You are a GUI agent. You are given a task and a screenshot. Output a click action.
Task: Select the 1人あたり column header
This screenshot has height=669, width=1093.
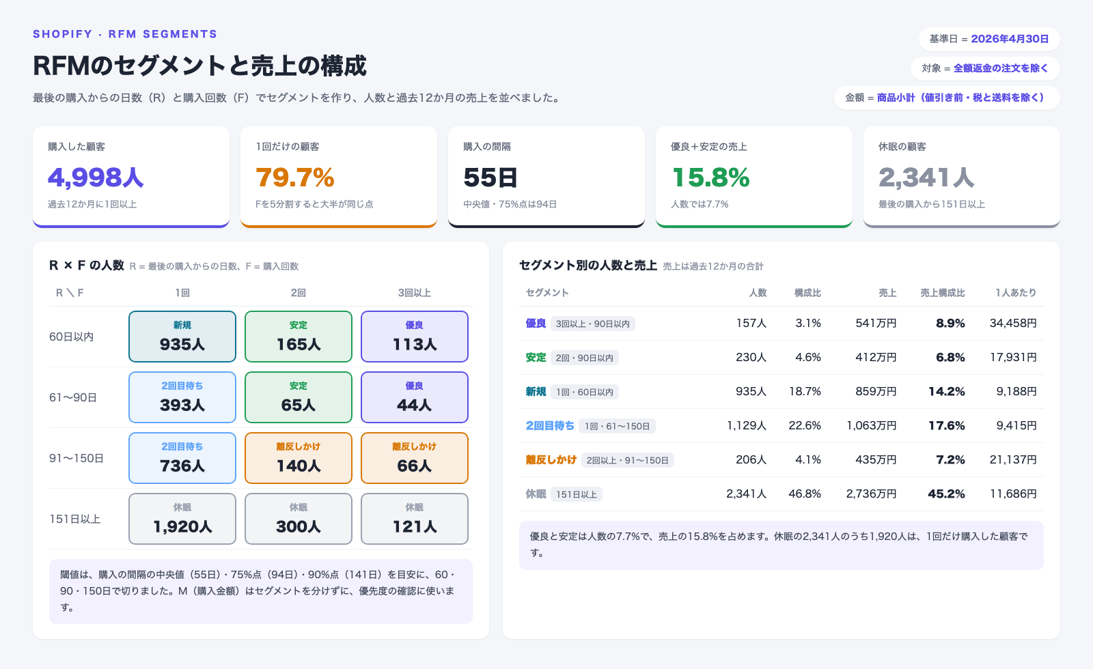pyautogui.click(x=1016, y=293)
